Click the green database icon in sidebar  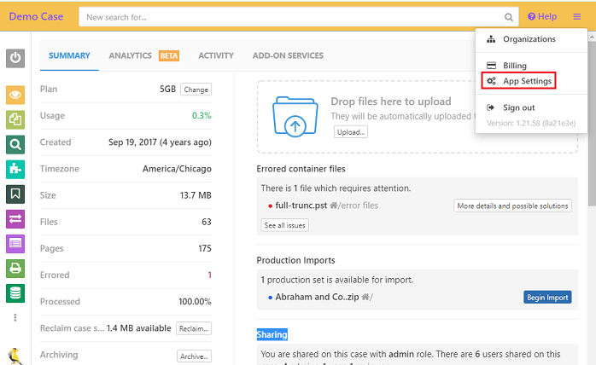(15, 293)
